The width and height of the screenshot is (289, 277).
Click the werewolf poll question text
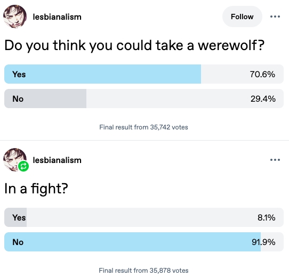134,45
